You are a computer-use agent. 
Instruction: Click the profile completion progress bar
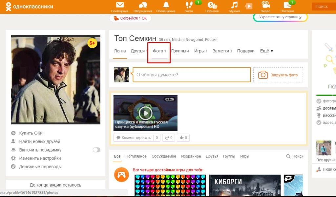tap(326, 95)
